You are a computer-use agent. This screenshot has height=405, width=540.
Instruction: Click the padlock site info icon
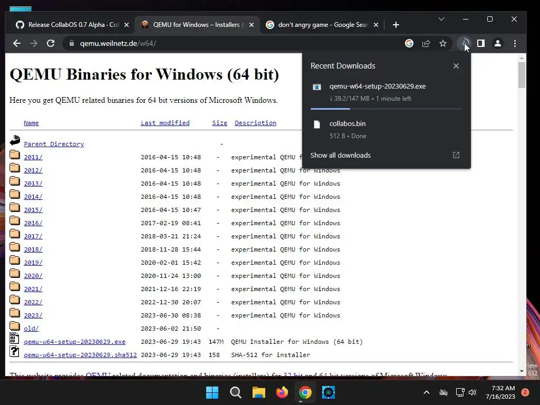(x=72, y=43)
